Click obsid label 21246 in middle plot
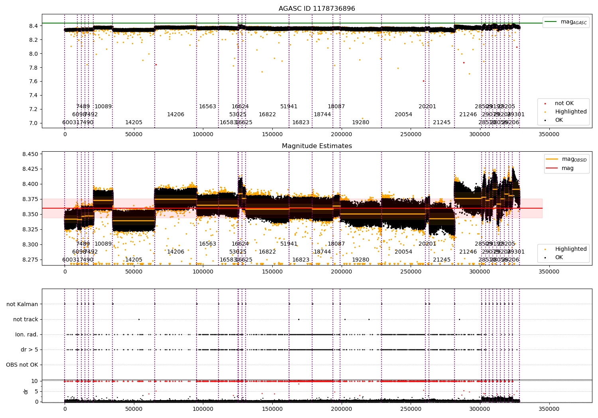This screenshot has height=418, width=598. 468,252
